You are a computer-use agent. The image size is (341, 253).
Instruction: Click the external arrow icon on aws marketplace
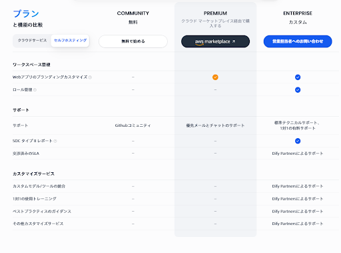click(x=233, y=41)
